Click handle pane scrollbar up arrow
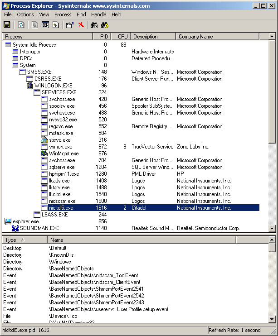The height and width of the screenshot is (336, 278). click(272, 240)
